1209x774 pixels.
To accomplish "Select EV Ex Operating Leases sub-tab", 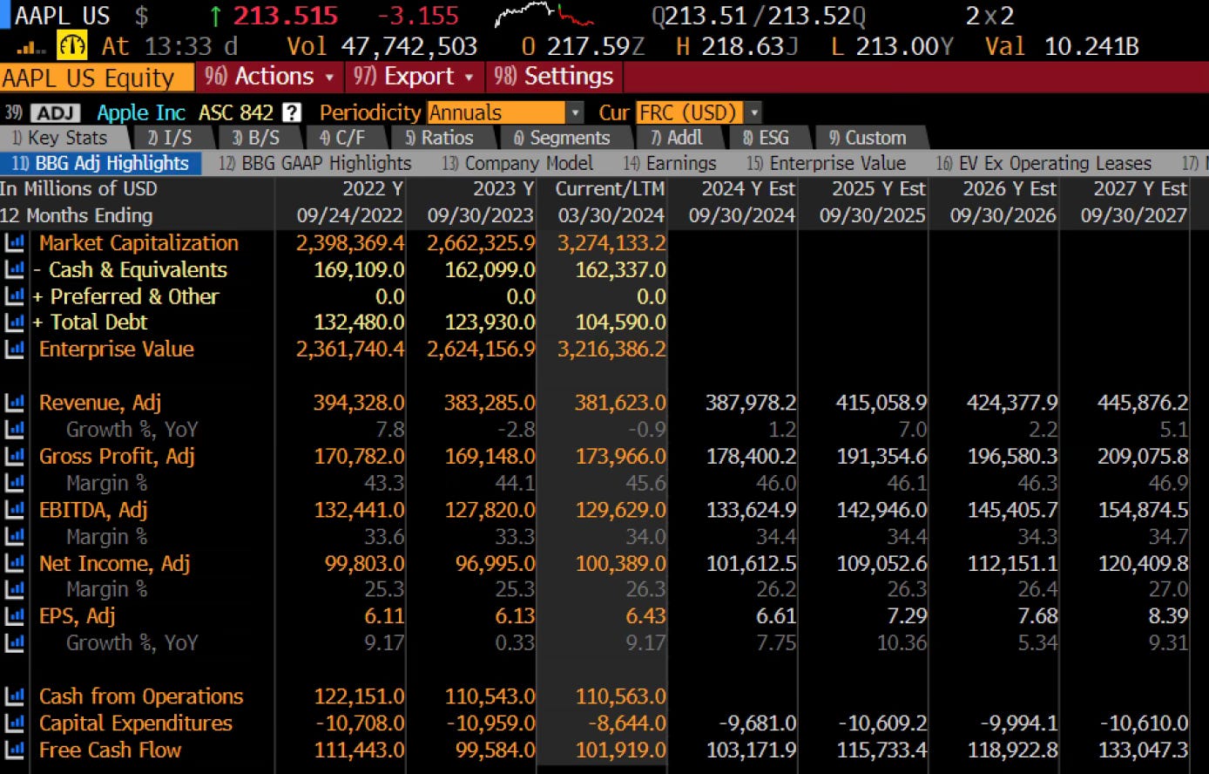I will pos(1044,163).
